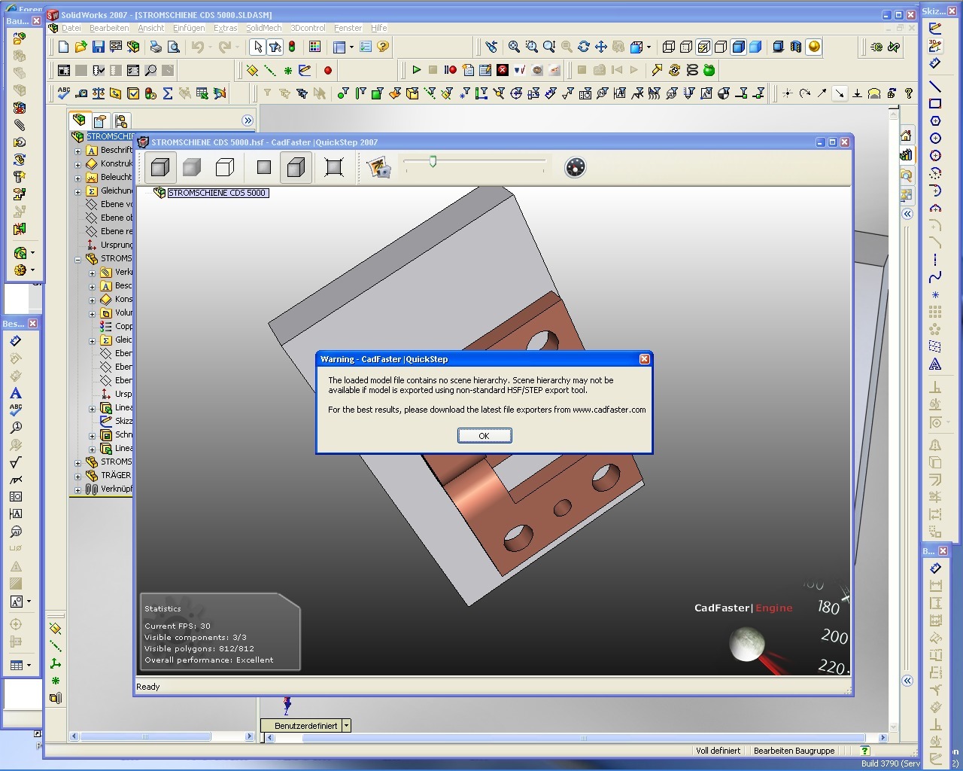Select the FeatureManager design tree tab
Screen dimensions: 963x771
coord(79,120)
